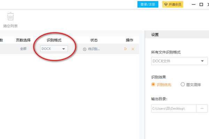Image resolution: width=209 pixels, height=139 pixels.
Task: Click the 操作 column header
Action: pos(130,40)
